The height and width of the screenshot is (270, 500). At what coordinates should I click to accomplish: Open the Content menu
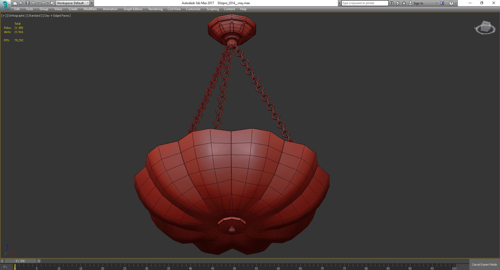click(x=229, y=9)
